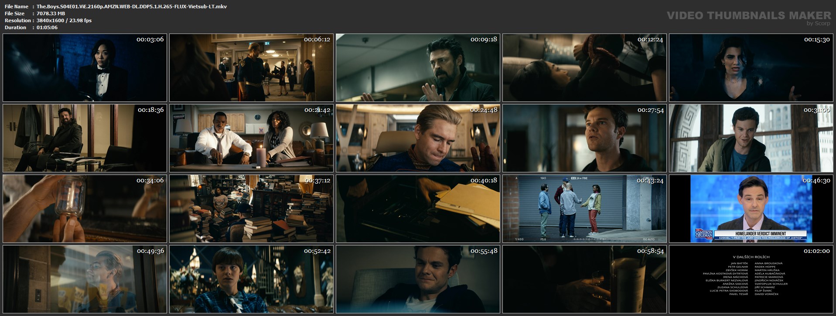View the frame timestamped 00:58:54
836x316 pixels.
[584, 279]
